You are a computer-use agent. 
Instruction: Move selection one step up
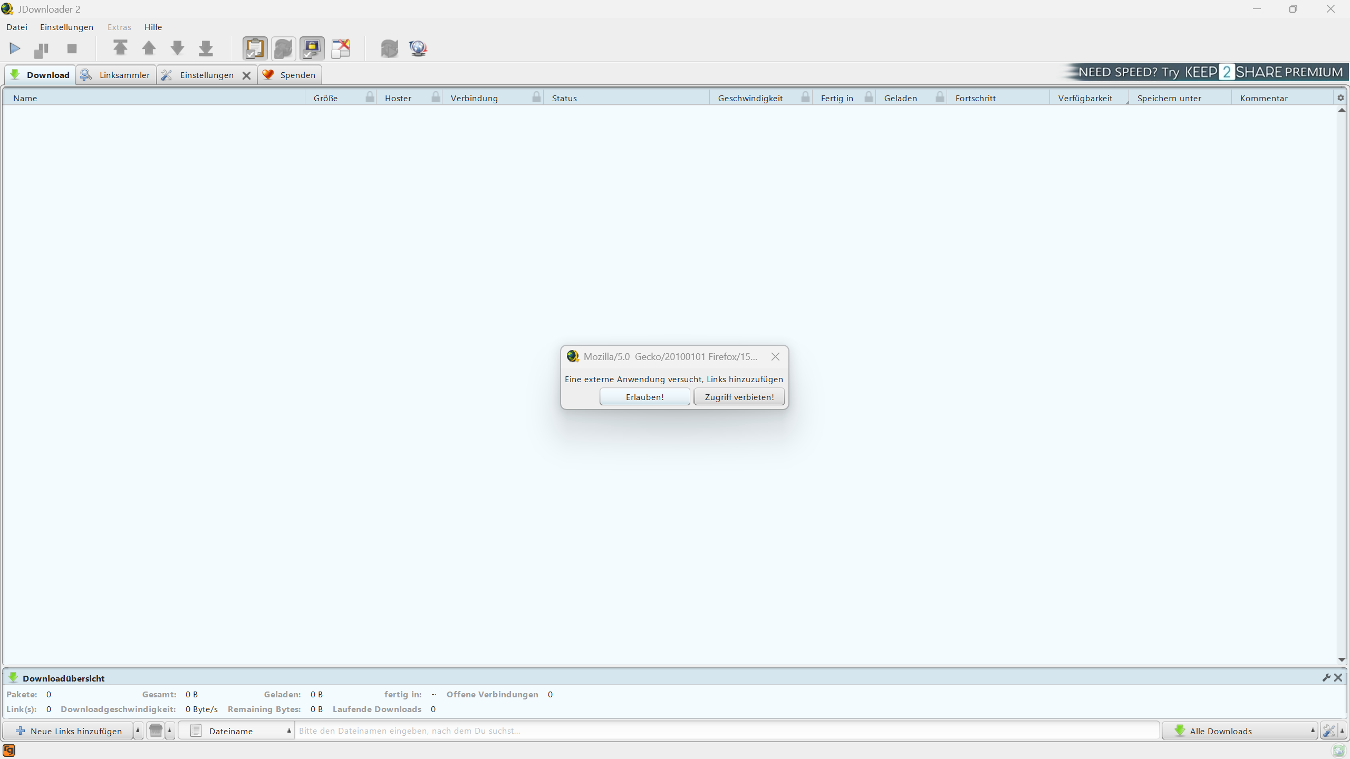pyautogui.click(x=149, y=48)
